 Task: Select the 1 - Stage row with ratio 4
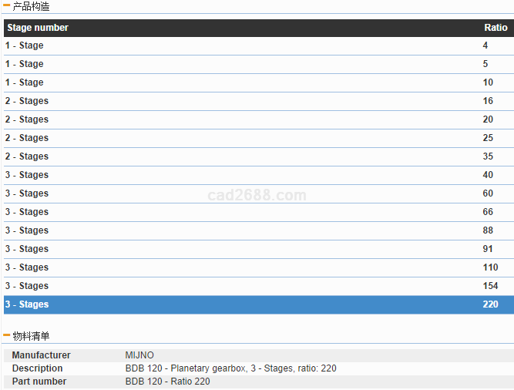click(x=25, y=45)
